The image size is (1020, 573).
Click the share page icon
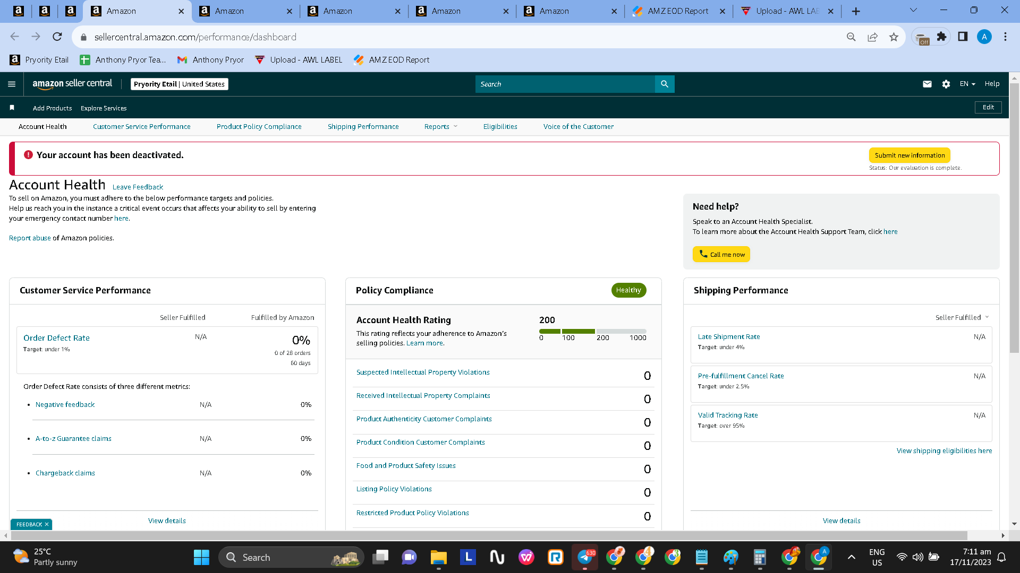point(872,37)
